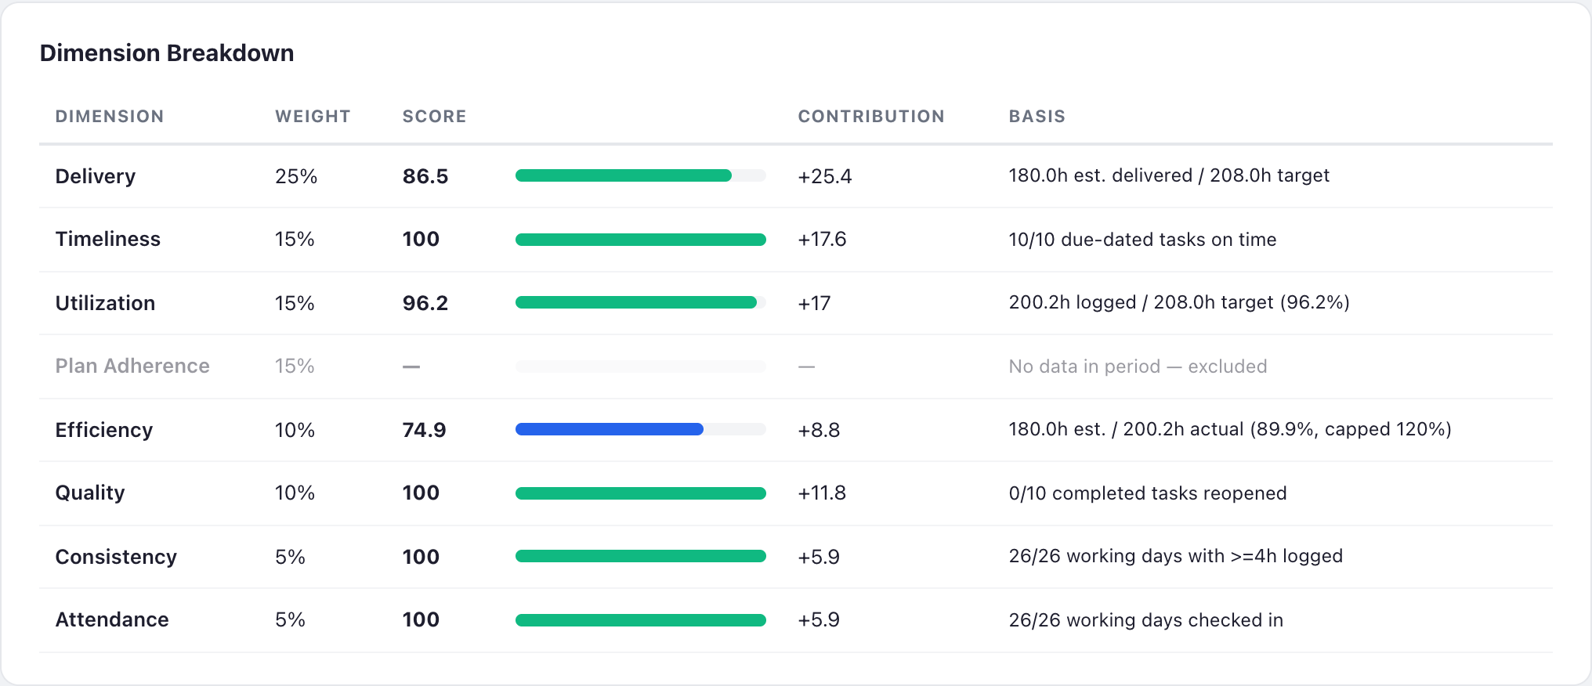Click the Timeliness weight 15%
The height and width of the screenshot is (686, 1592).
point(295,240)
